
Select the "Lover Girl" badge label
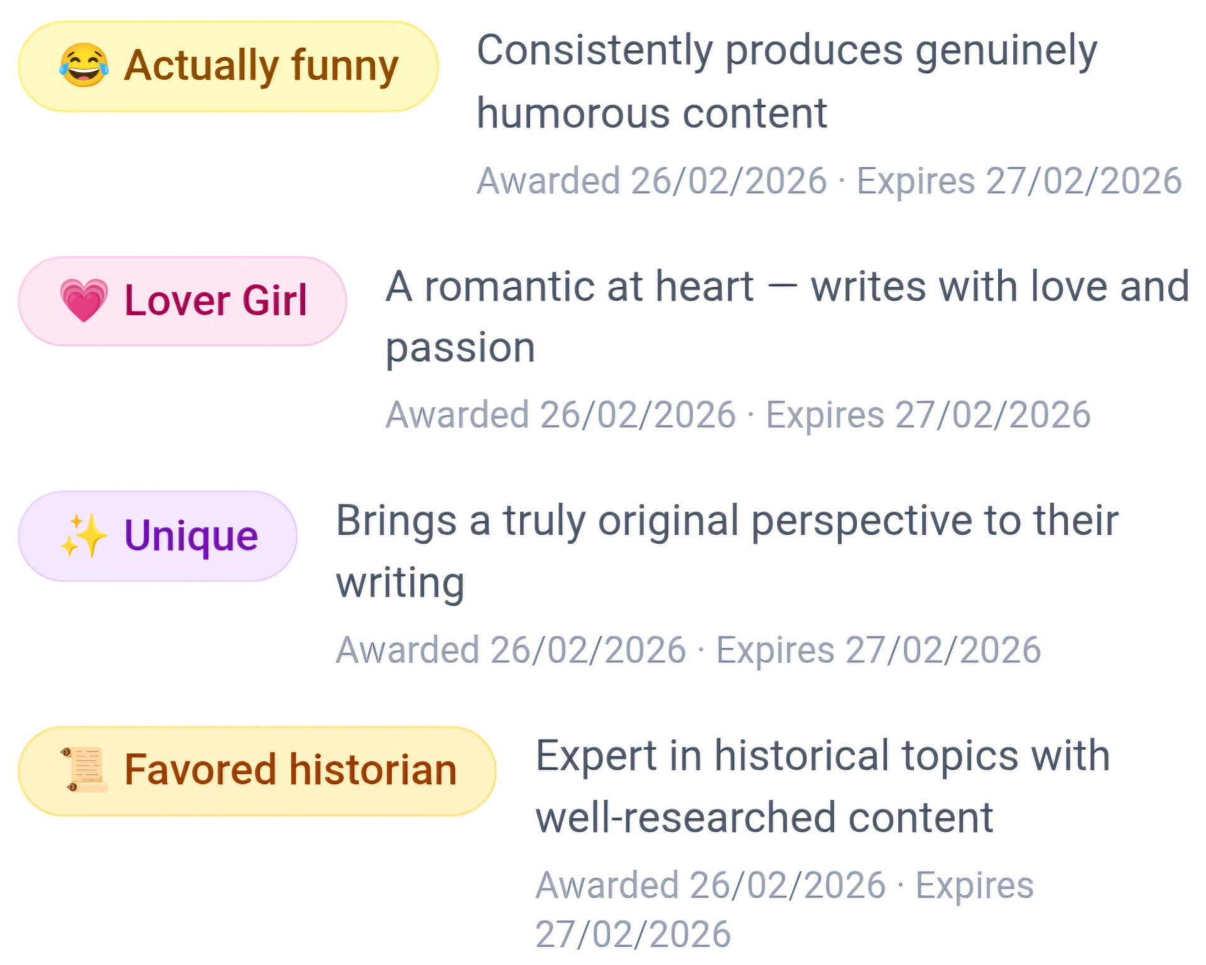click(x=215, y=300)
